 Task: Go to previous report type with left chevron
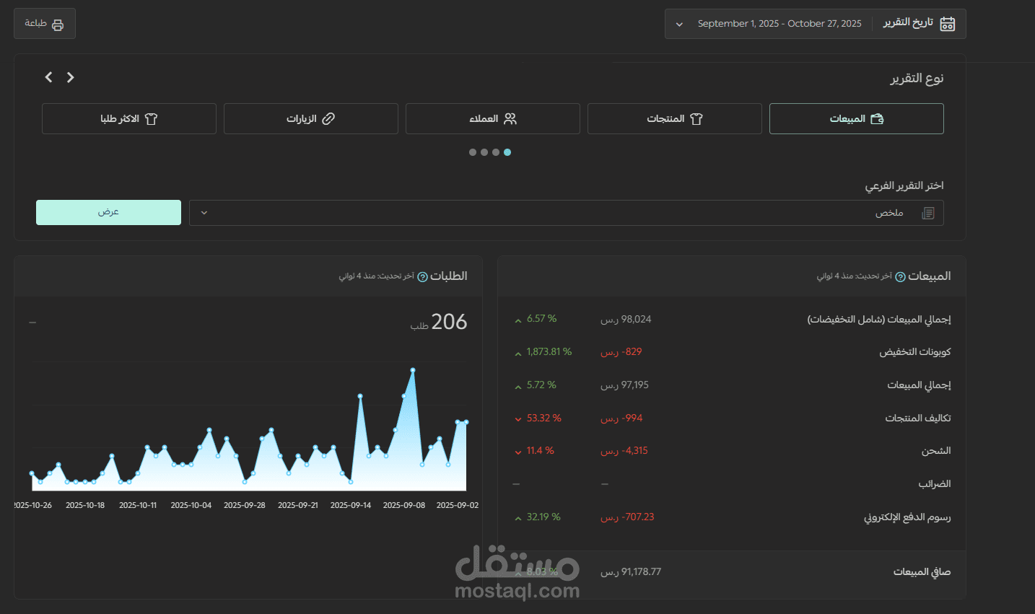click(x=48, y=77)
